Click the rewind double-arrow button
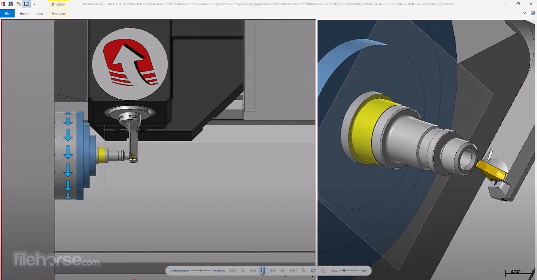The width and height of the screenshot is (537, 280). 253,271
